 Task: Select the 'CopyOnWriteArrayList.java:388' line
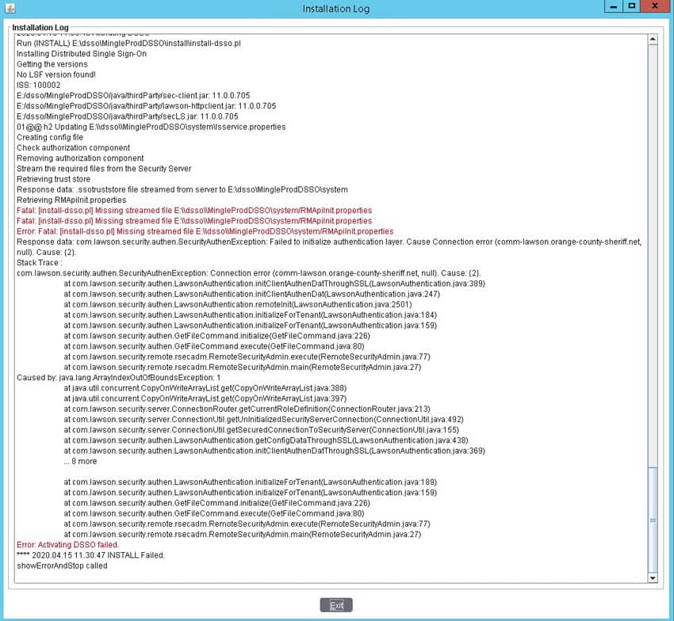tap(205, 388)
